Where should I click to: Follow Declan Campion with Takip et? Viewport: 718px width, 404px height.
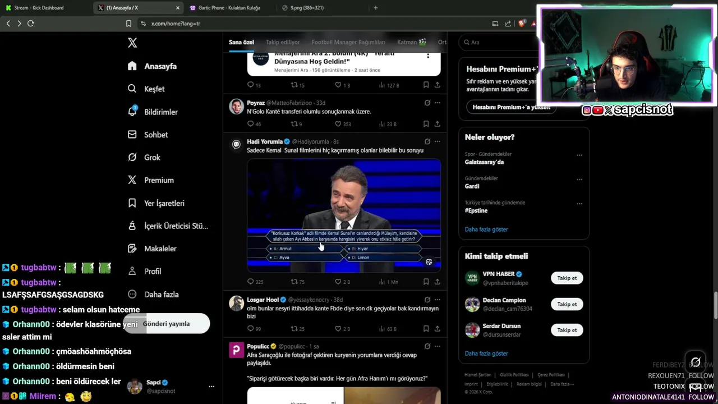click(x=567, y=304)
